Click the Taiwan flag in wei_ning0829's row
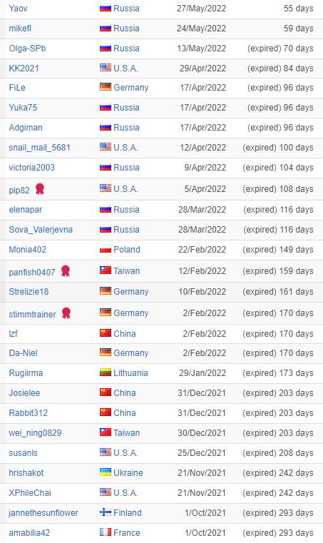This screenshot has height=543, width=323. tap(106, 432)
